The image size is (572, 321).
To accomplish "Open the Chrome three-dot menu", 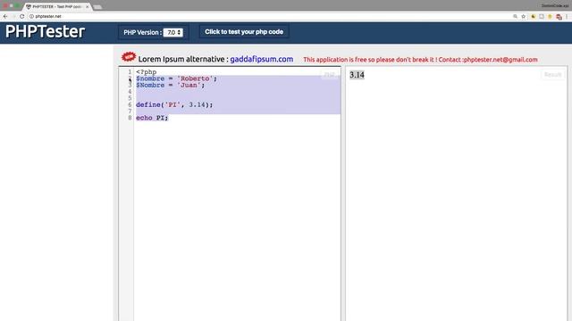I will [x=567, y=16].
